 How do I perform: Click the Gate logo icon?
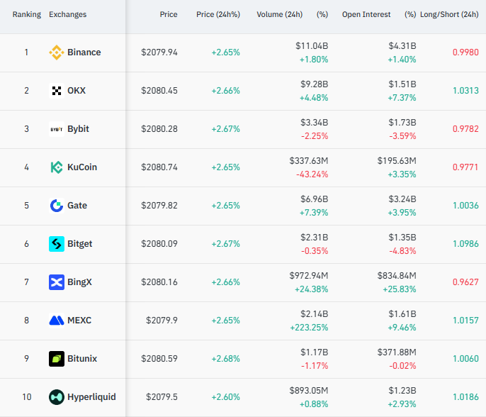(57, 206)
